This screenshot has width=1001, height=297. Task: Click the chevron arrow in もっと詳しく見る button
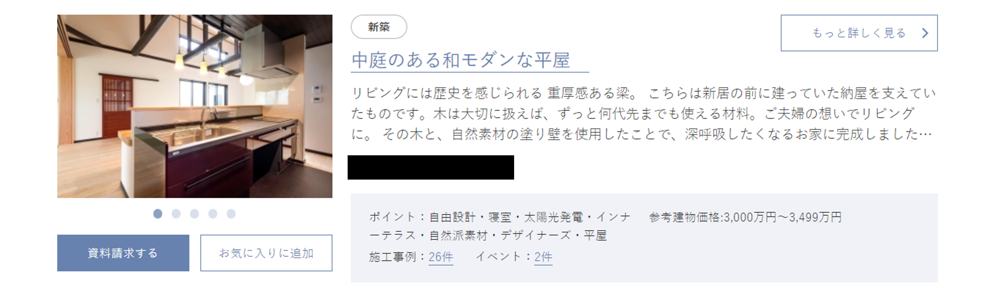[925, 33]
